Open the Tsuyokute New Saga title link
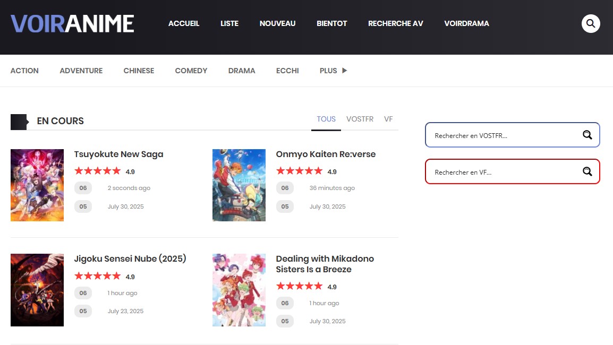This screenshot has width=613, height=345. pos(118,154)
